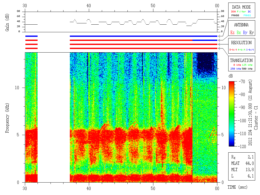Click the blue DC label
Screen dimensions: 260x195
[249, 12]
